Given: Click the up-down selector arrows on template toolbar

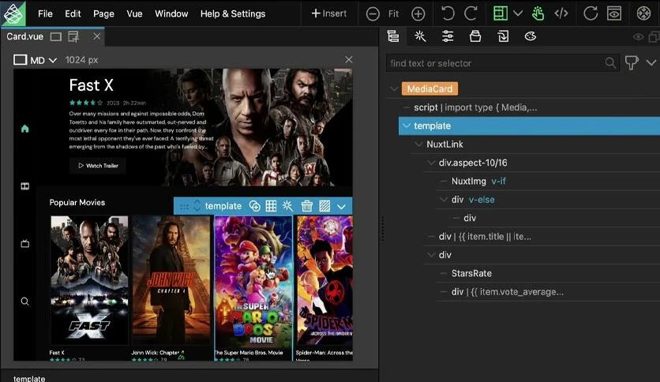Looking at the screenshot, I should [197, 206].
